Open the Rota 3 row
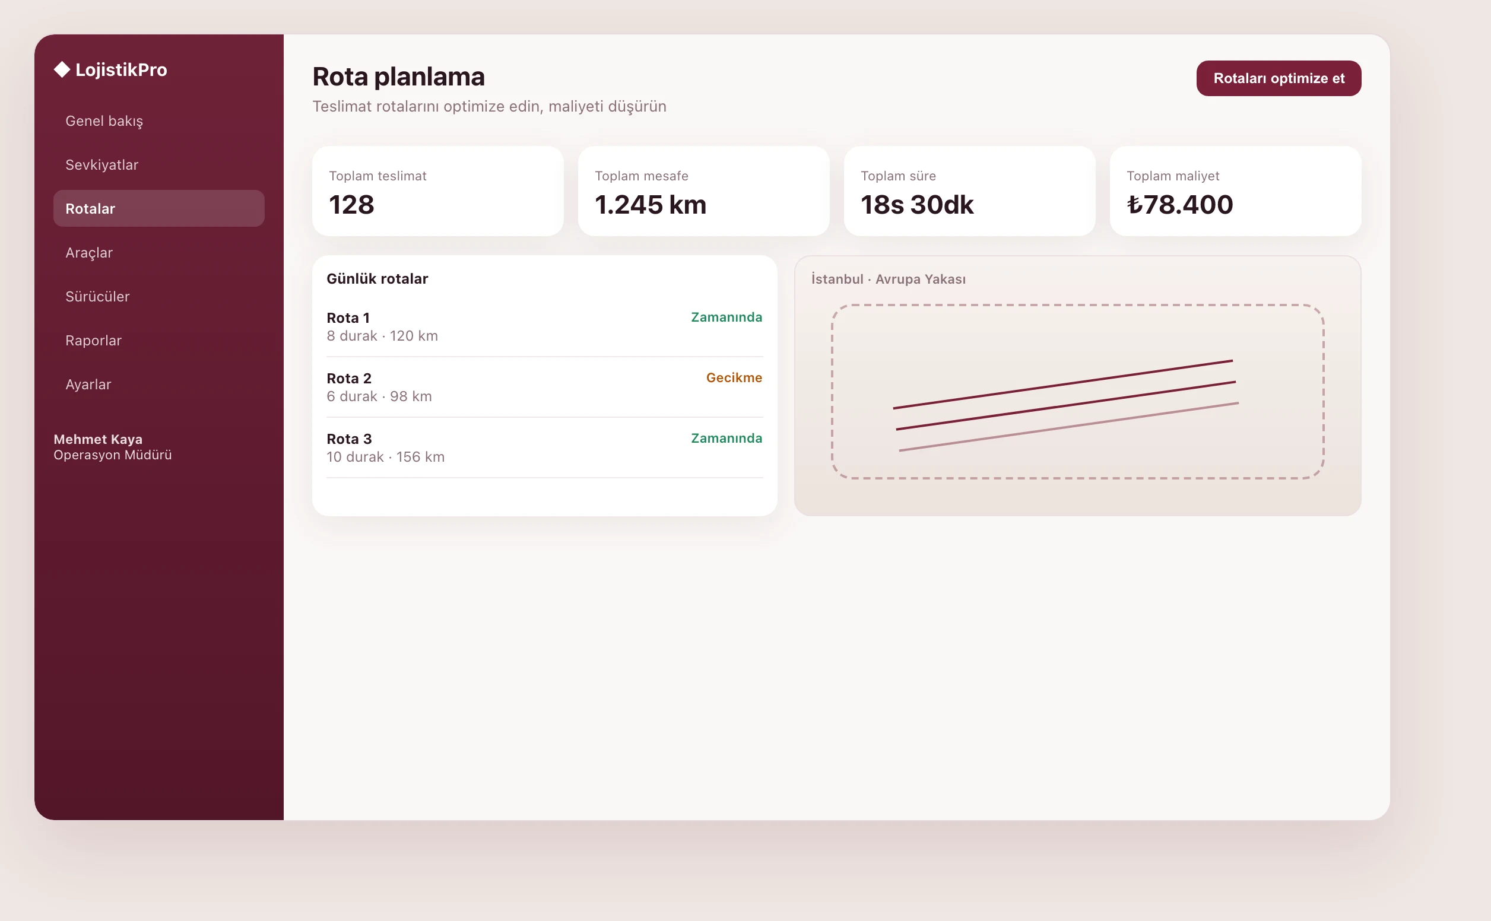This screenshot has width=1491, height=921. point(544,447)
